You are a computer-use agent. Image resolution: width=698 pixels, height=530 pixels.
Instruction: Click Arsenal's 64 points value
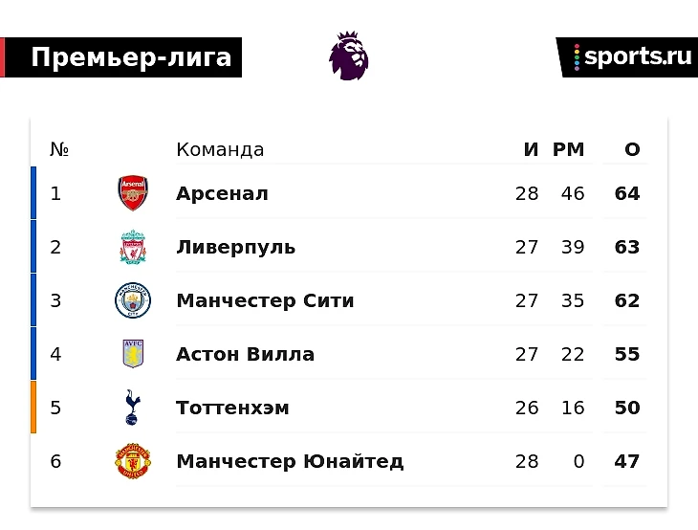(x=627, y=193)
